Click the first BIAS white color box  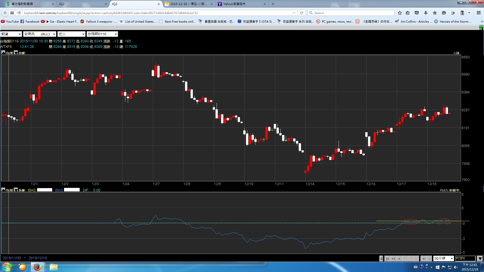[45, 190]
